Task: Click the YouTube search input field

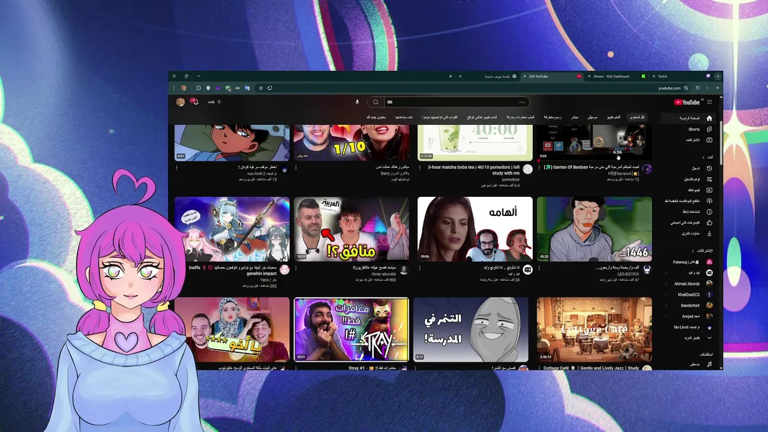Action: point(456,102)
